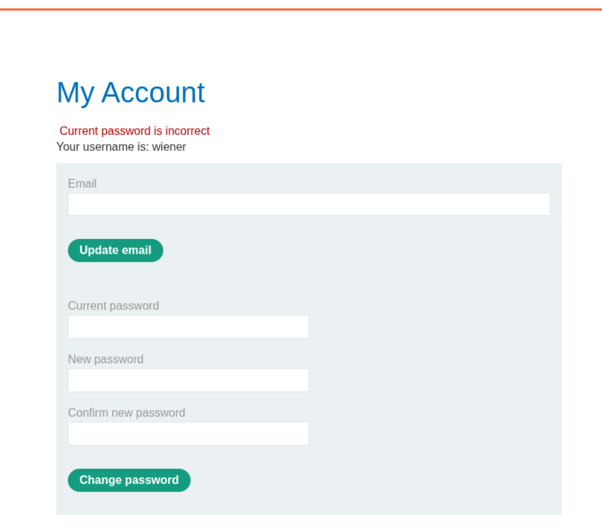The height and width of the screenshot is (529, 602).
Task: Click the word 'Account' in the title
Action: coord(153,93)
